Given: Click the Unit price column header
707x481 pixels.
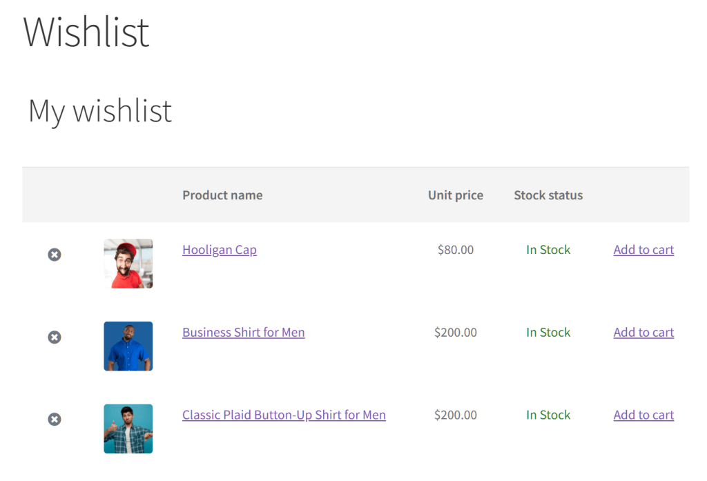Looking at the screenshot, I should click(x=455, y=195).
